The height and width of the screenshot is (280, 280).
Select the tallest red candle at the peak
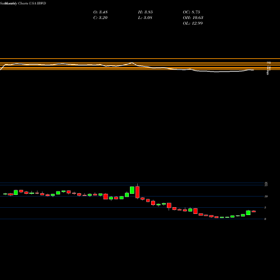(x=137, y=192)
